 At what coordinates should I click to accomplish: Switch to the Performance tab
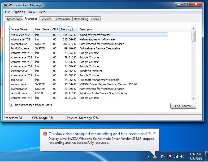click(x=63, y=19)
